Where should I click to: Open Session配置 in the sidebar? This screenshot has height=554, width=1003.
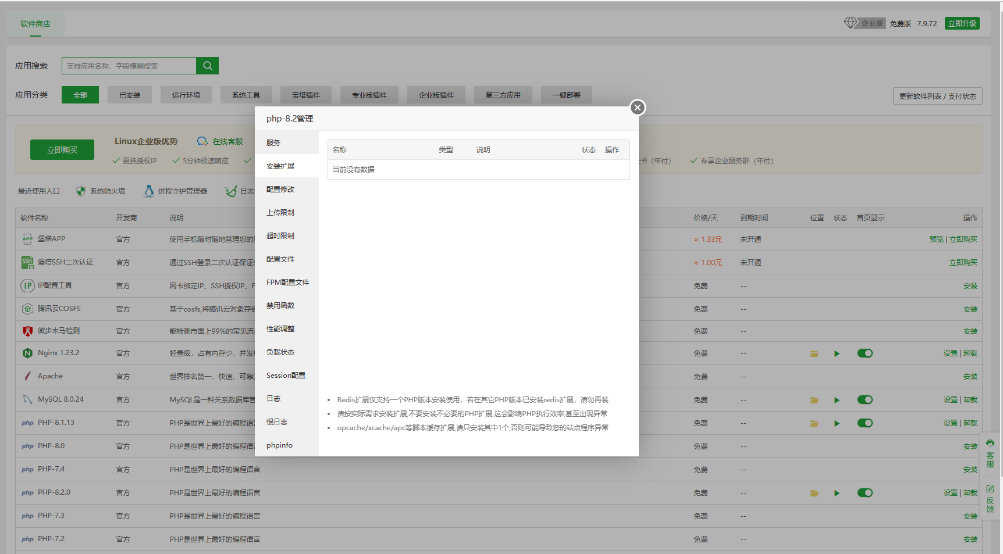click(287, 375)
